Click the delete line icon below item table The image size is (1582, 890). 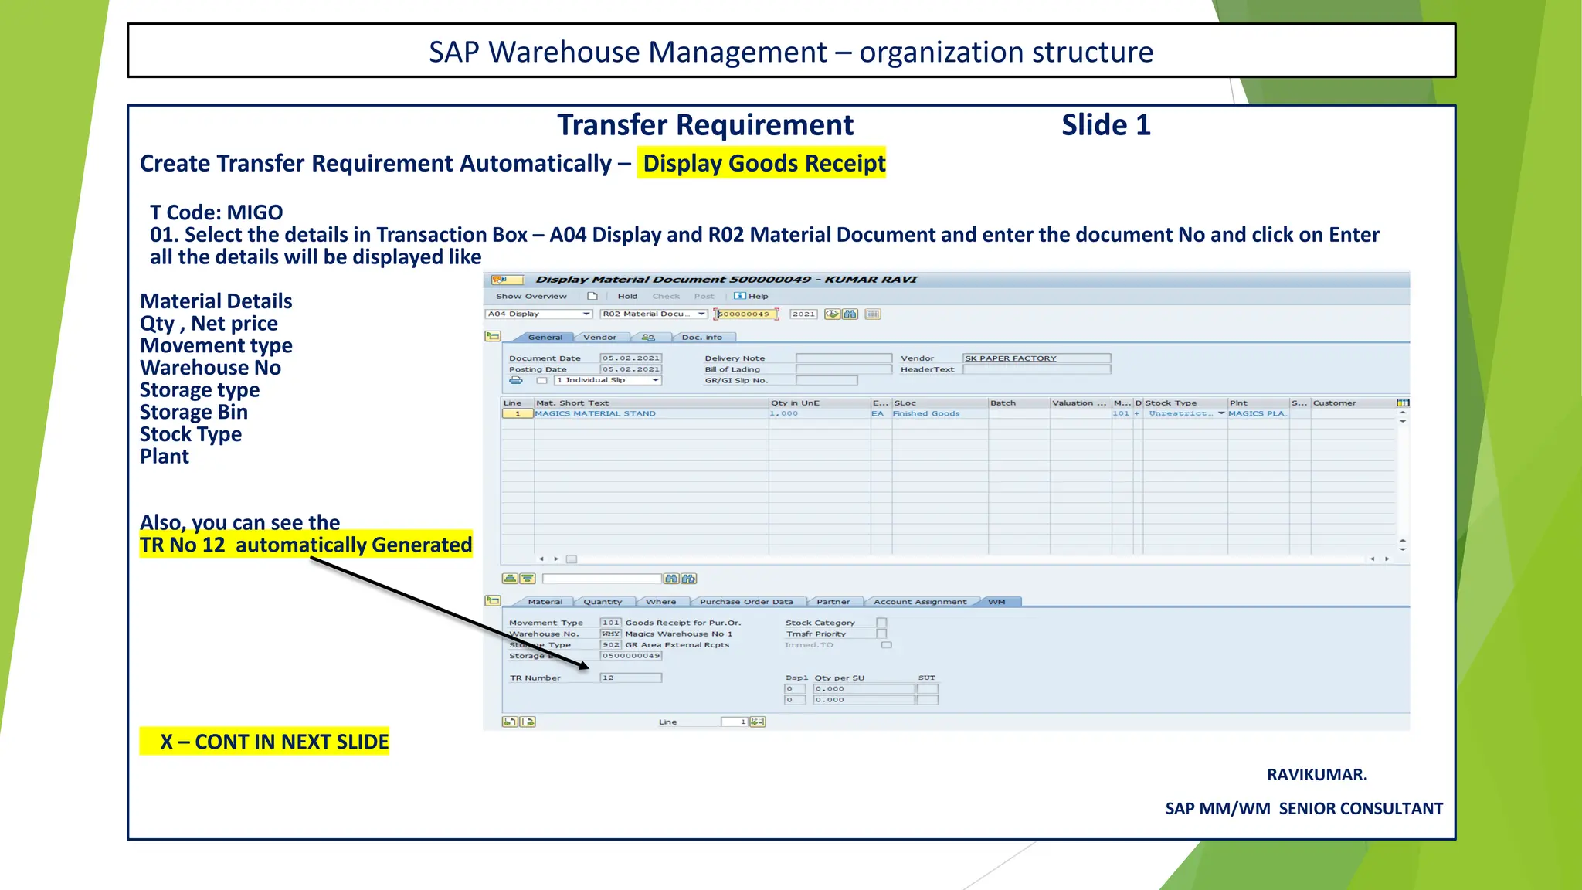(x=528, y=579)
